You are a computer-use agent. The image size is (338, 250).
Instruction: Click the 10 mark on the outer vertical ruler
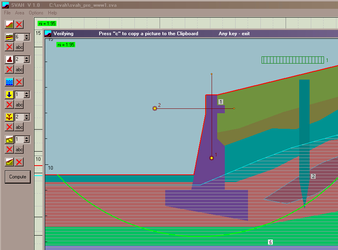pyautogui.click(x=38, y=159)
